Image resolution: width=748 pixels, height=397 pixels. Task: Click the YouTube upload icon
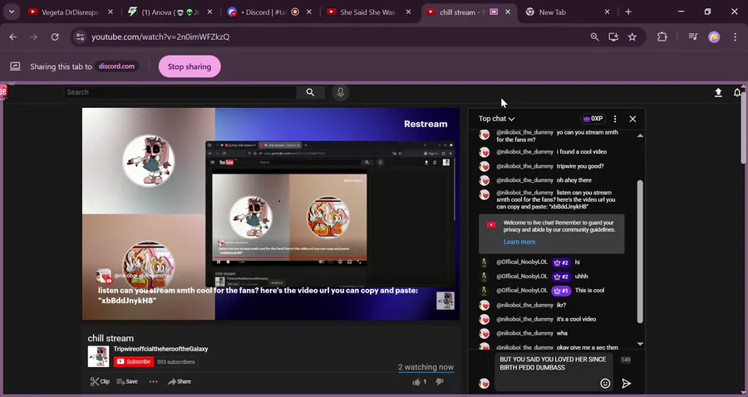718,92
